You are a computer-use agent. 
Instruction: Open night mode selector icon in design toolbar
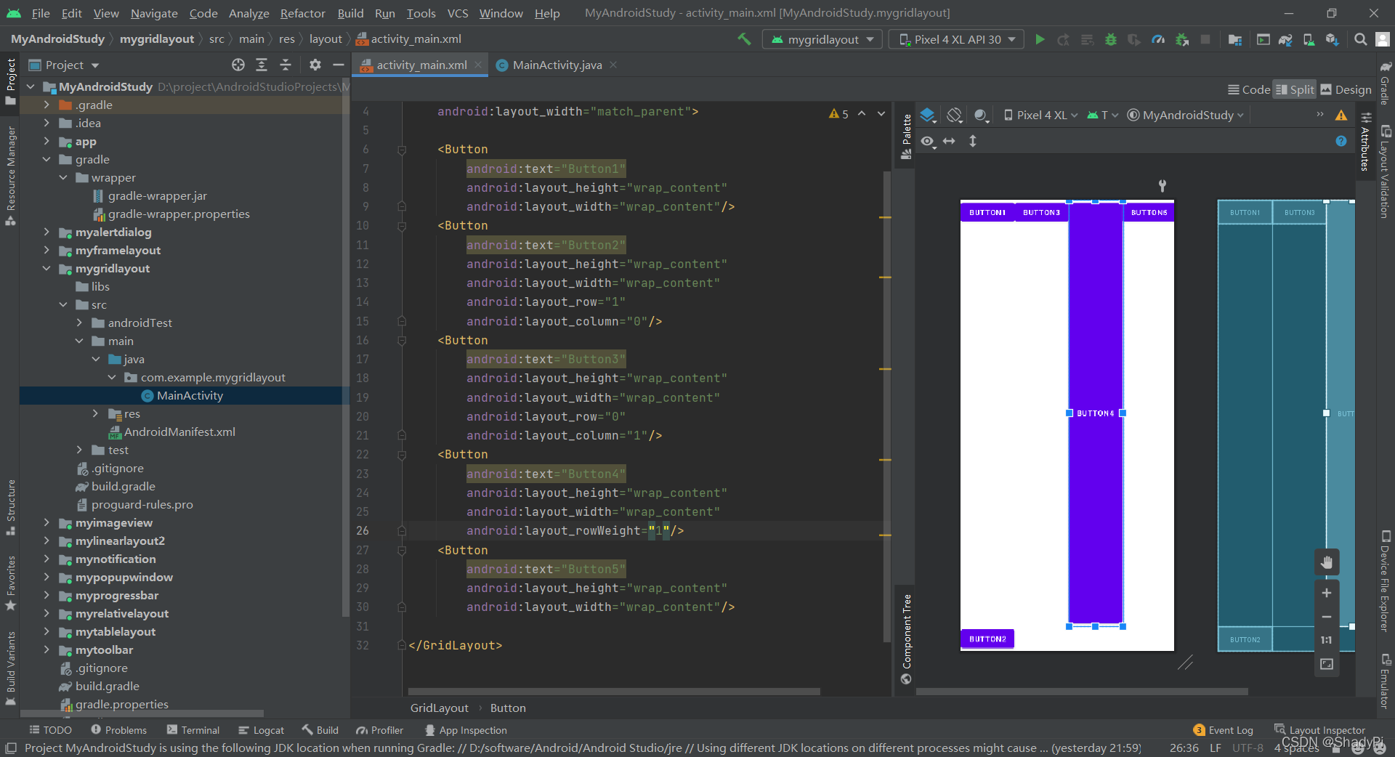(x=982, y=115)
